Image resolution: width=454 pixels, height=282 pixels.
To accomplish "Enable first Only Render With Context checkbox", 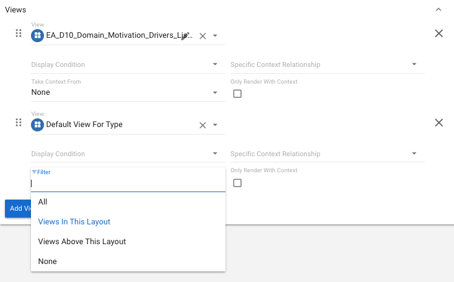I will click(x=237, y=94).
